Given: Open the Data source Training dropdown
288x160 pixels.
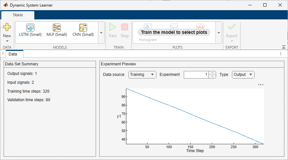Looking at the screenshot, I should [x=142, y=75].
